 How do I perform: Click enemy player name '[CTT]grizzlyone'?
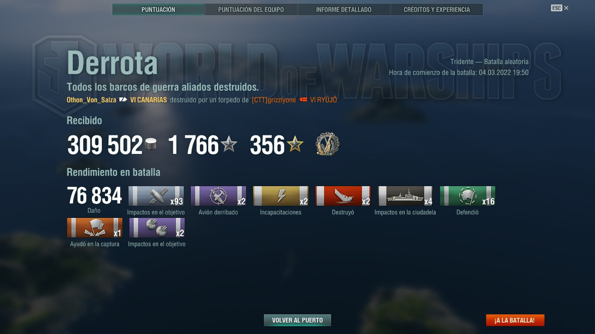pyautogui.click(x=274, y=100)
